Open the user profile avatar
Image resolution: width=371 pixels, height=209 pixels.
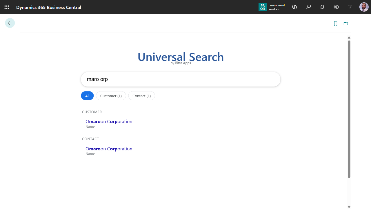[x=364, y=7]
